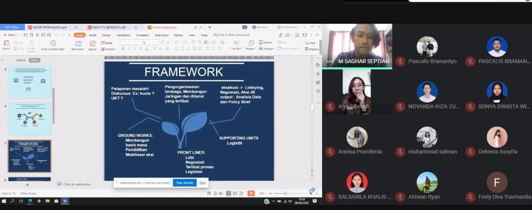This screenshot has height=210, width=532.
Task: Click the add slide plus below thumbnails
Action: [28, 185]
